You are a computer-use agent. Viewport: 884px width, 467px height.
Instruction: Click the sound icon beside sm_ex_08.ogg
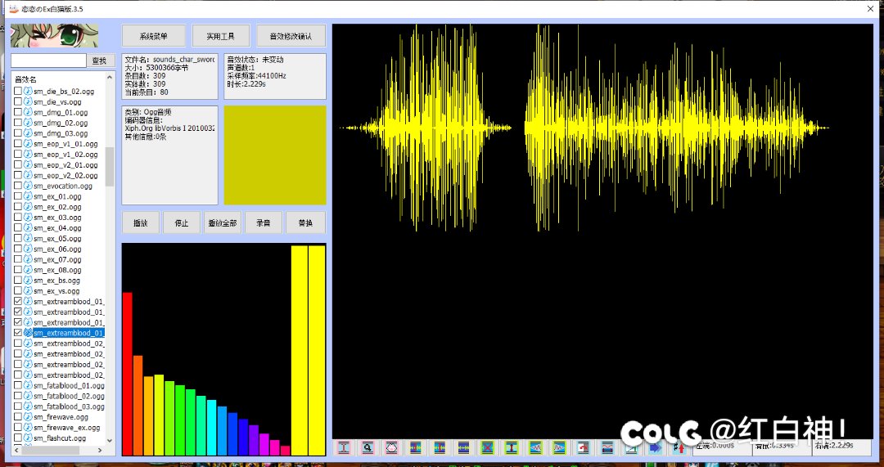click(x=28, y=270)
